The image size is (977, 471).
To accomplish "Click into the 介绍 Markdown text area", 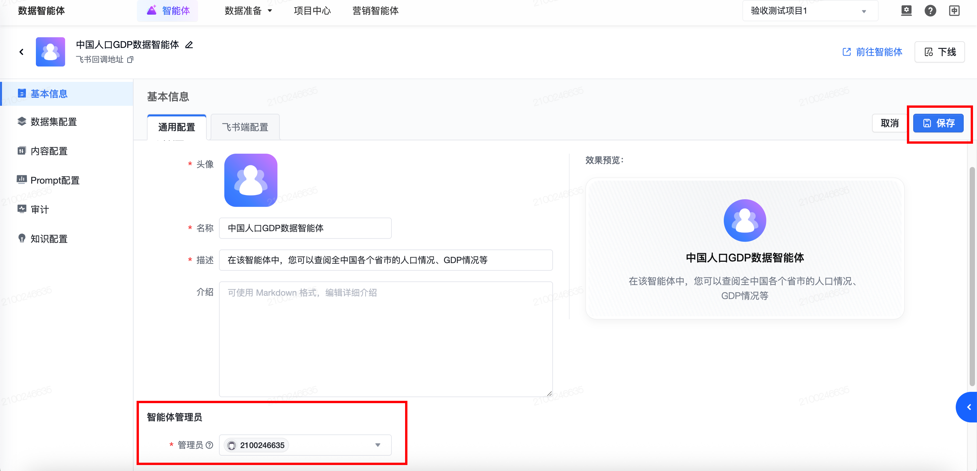I will pos(385,339).
